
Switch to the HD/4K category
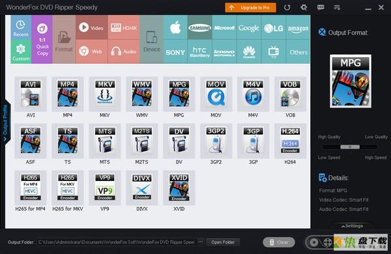point(124,27)
